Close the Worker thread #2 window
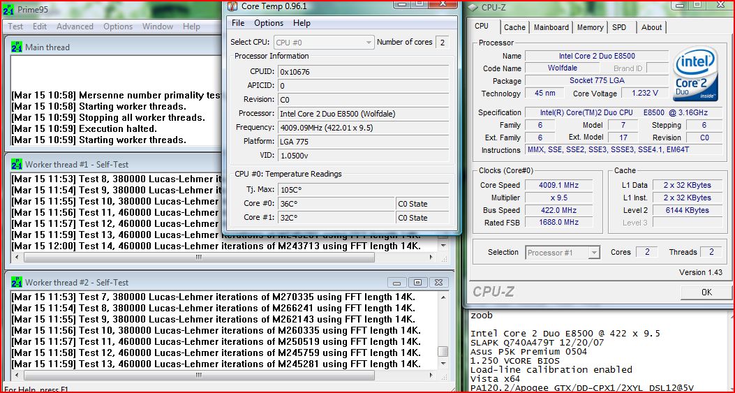 [438, 283]
